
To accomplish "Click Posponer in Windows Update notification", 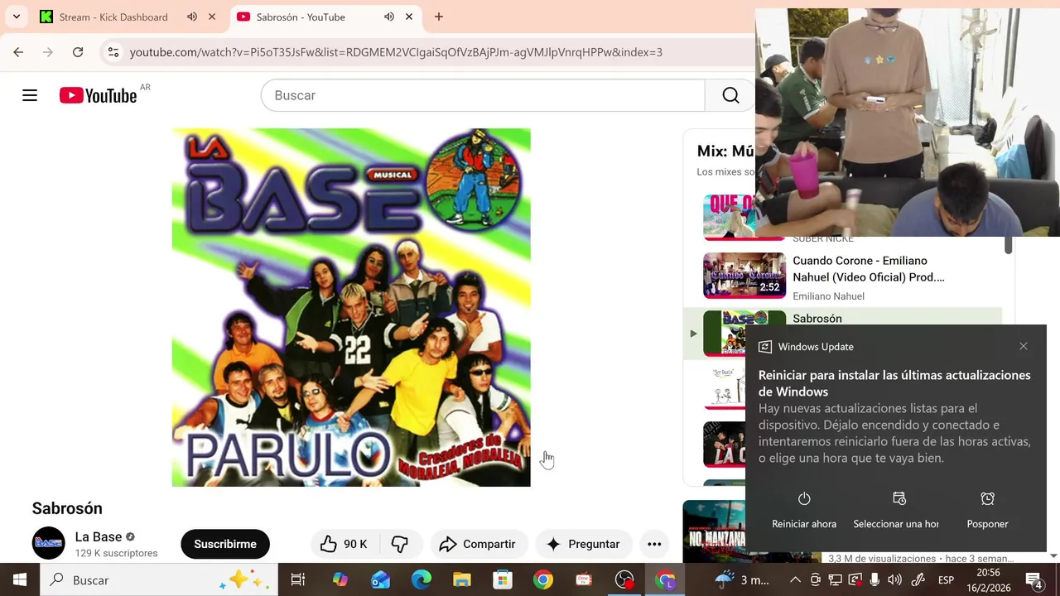I will click(x=987, y=511).
